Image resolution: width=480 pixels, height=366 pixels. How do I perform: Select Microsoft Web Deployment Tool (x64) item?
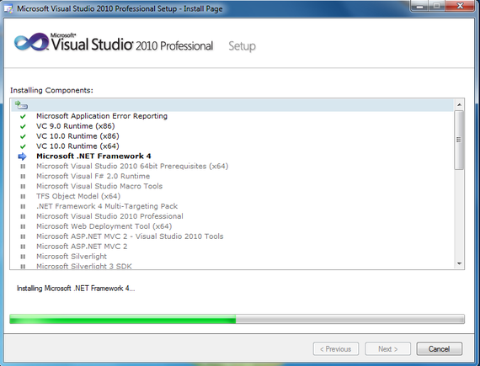click(104, 226)
